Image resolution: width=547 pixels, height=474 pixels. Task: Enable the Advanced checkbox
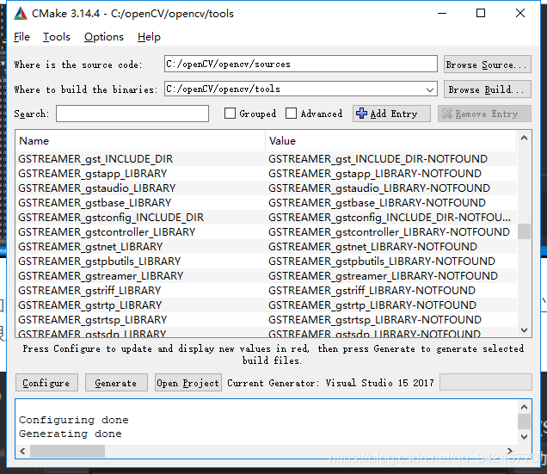(x=291, y=113)
